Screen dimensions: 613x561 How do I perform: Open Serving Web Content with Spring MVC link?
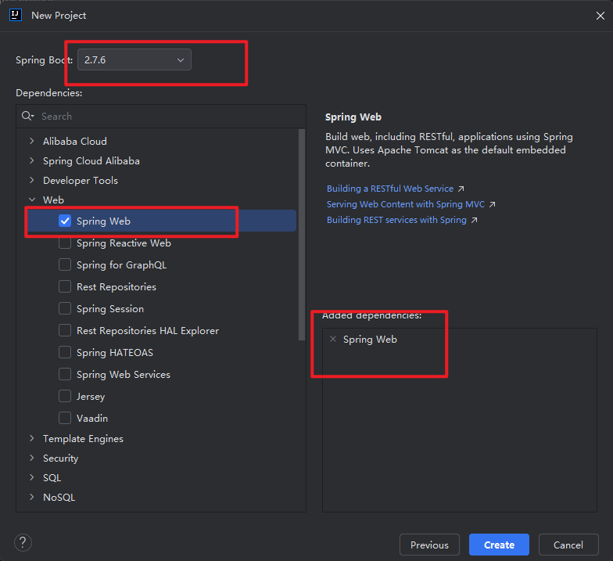405,204
